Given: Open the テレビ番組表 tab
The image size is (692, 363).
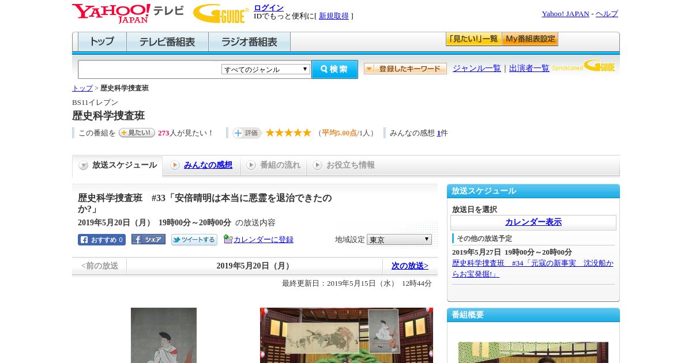Looking at the screenshot, I should 167,42.
